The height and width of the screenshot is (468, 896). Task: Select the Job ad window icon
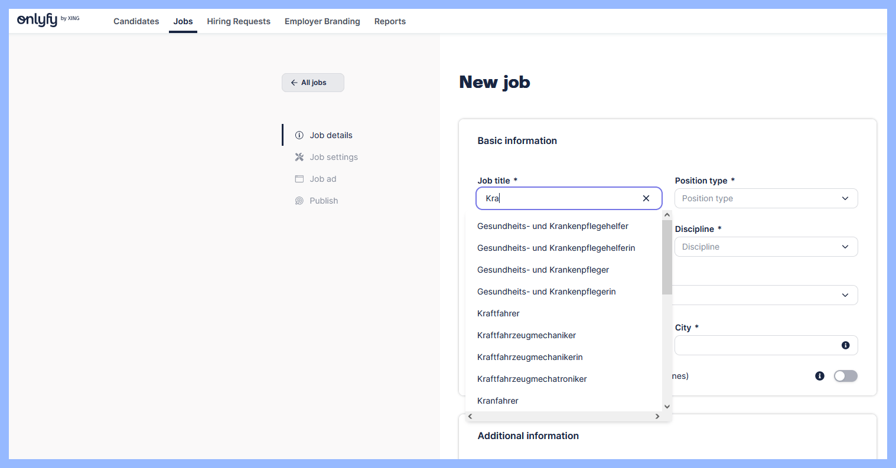(299, 178)
